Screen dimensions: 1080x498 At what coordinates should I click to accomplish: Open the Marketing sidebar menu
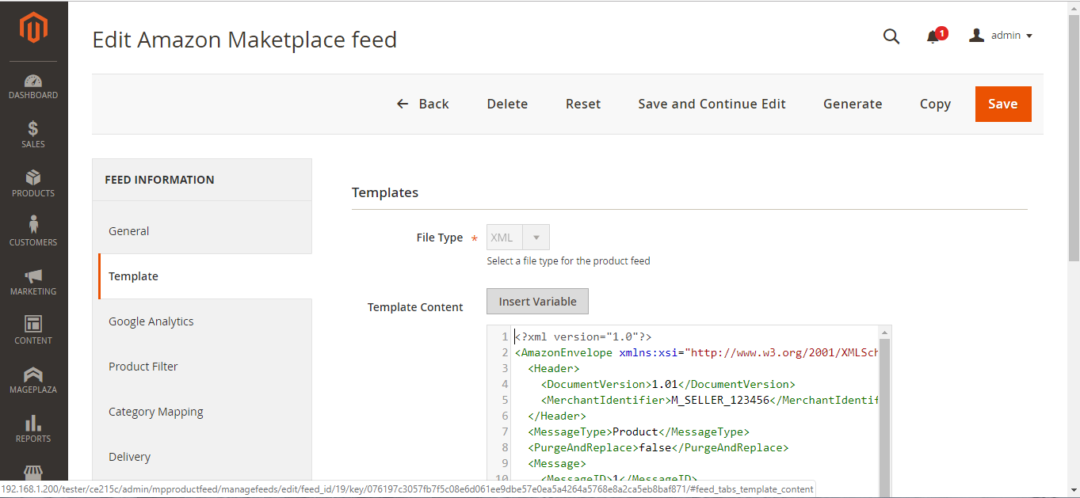click(x=33, y=283)
